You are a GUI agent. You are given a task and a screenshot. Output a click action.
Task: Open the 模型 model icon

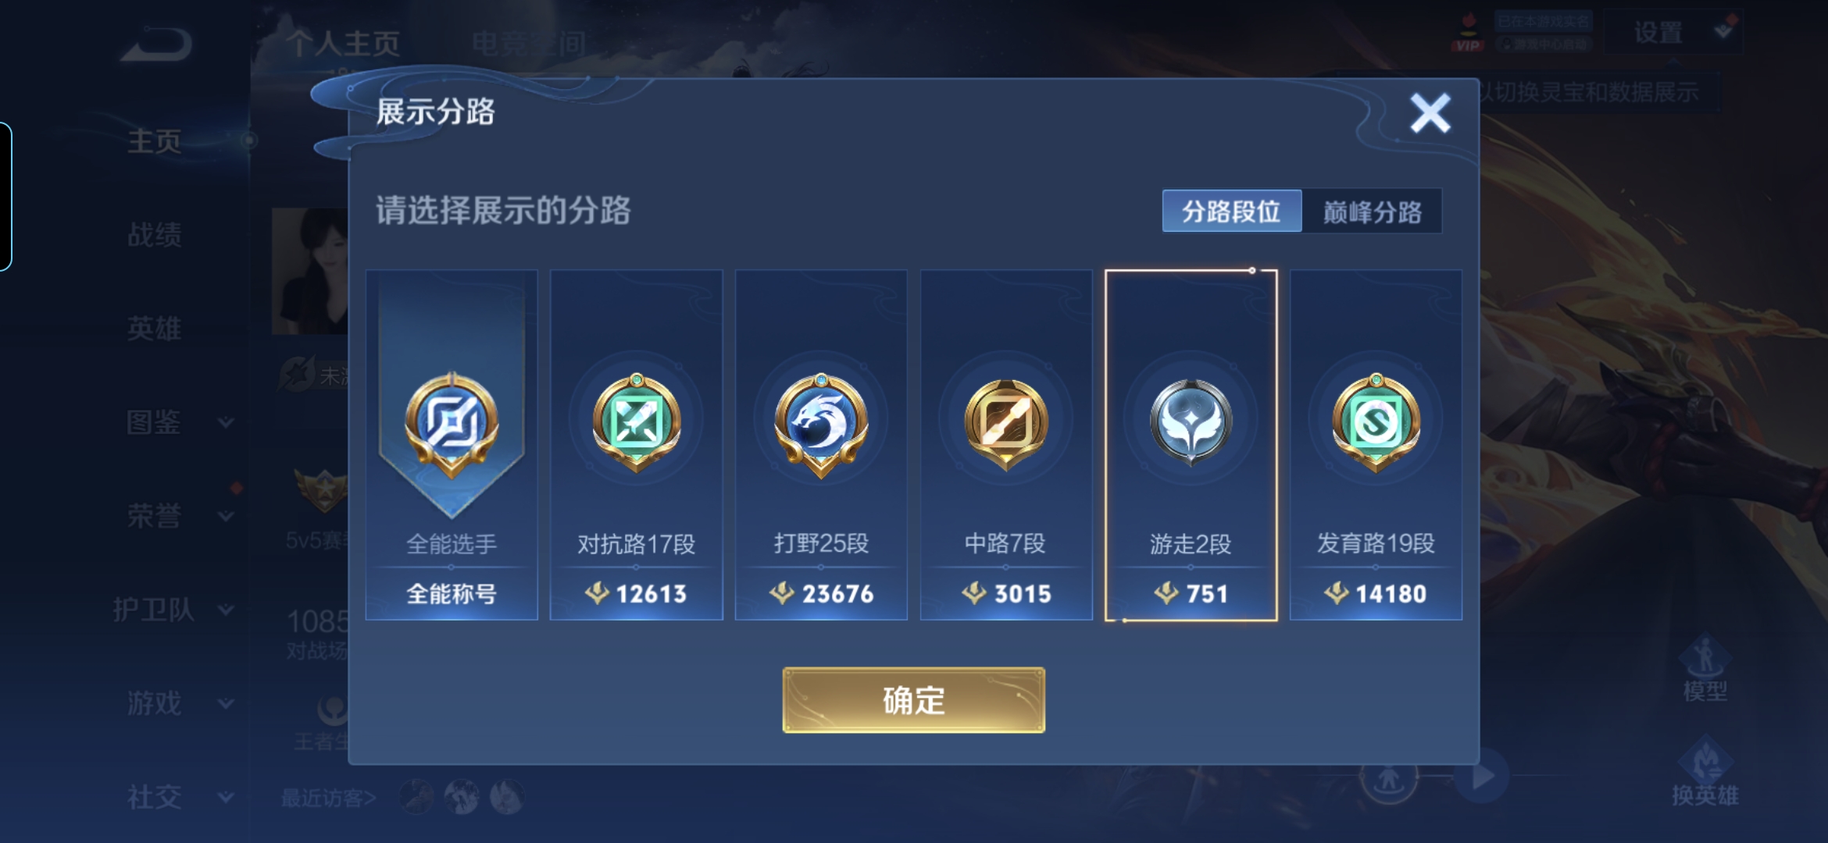(x=1705, y=668)
